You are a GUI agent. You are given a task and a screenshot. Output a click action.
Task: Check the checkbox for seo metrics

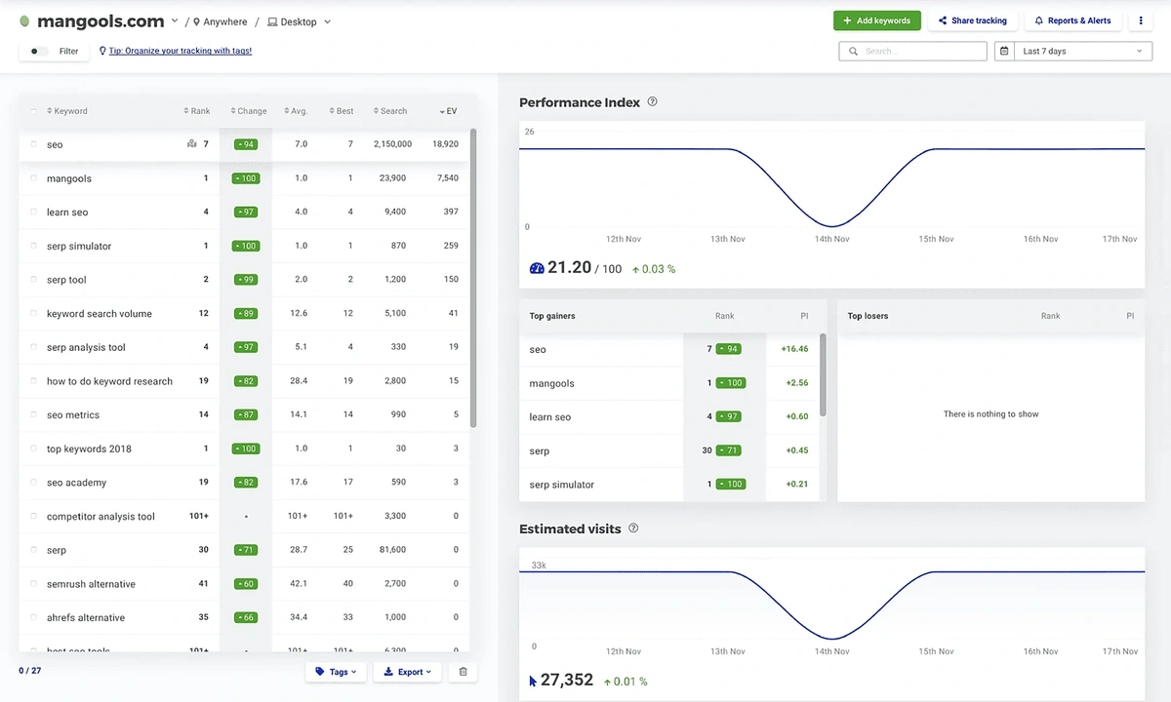point(34,415)
